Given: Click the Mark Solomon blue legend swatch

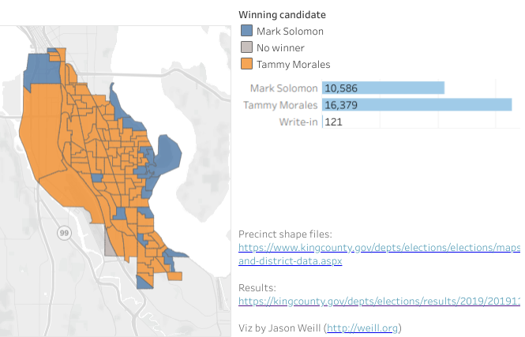Looking at the screenshot, I should 246,31.
